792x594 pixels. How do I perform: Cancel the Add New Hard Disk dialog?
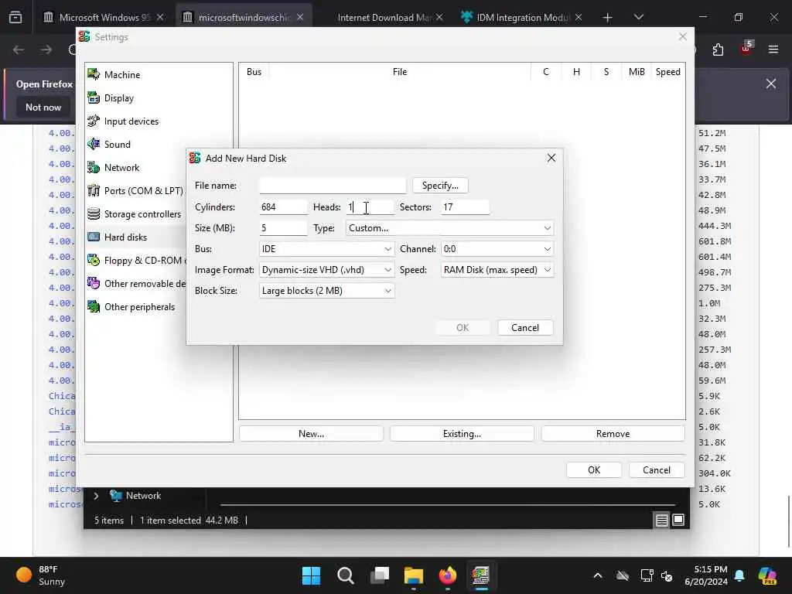[525, 328]
